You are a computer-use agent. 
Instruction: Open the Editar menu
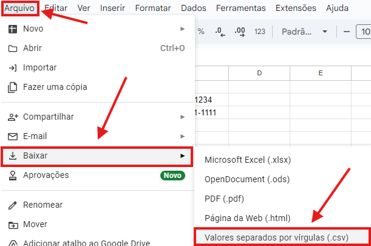point(56,8)
